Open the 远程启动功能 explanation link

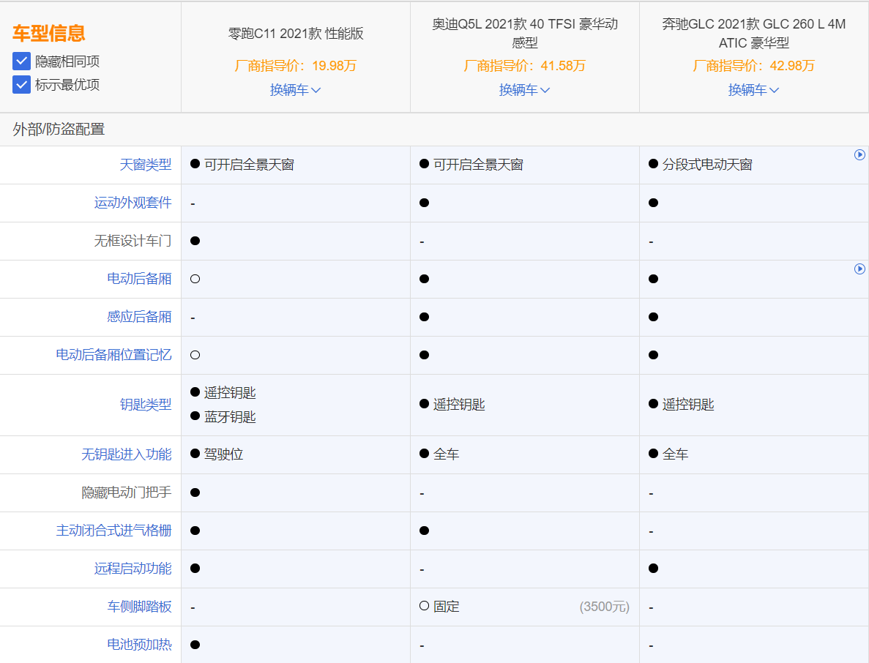click(x=133, y=569)
